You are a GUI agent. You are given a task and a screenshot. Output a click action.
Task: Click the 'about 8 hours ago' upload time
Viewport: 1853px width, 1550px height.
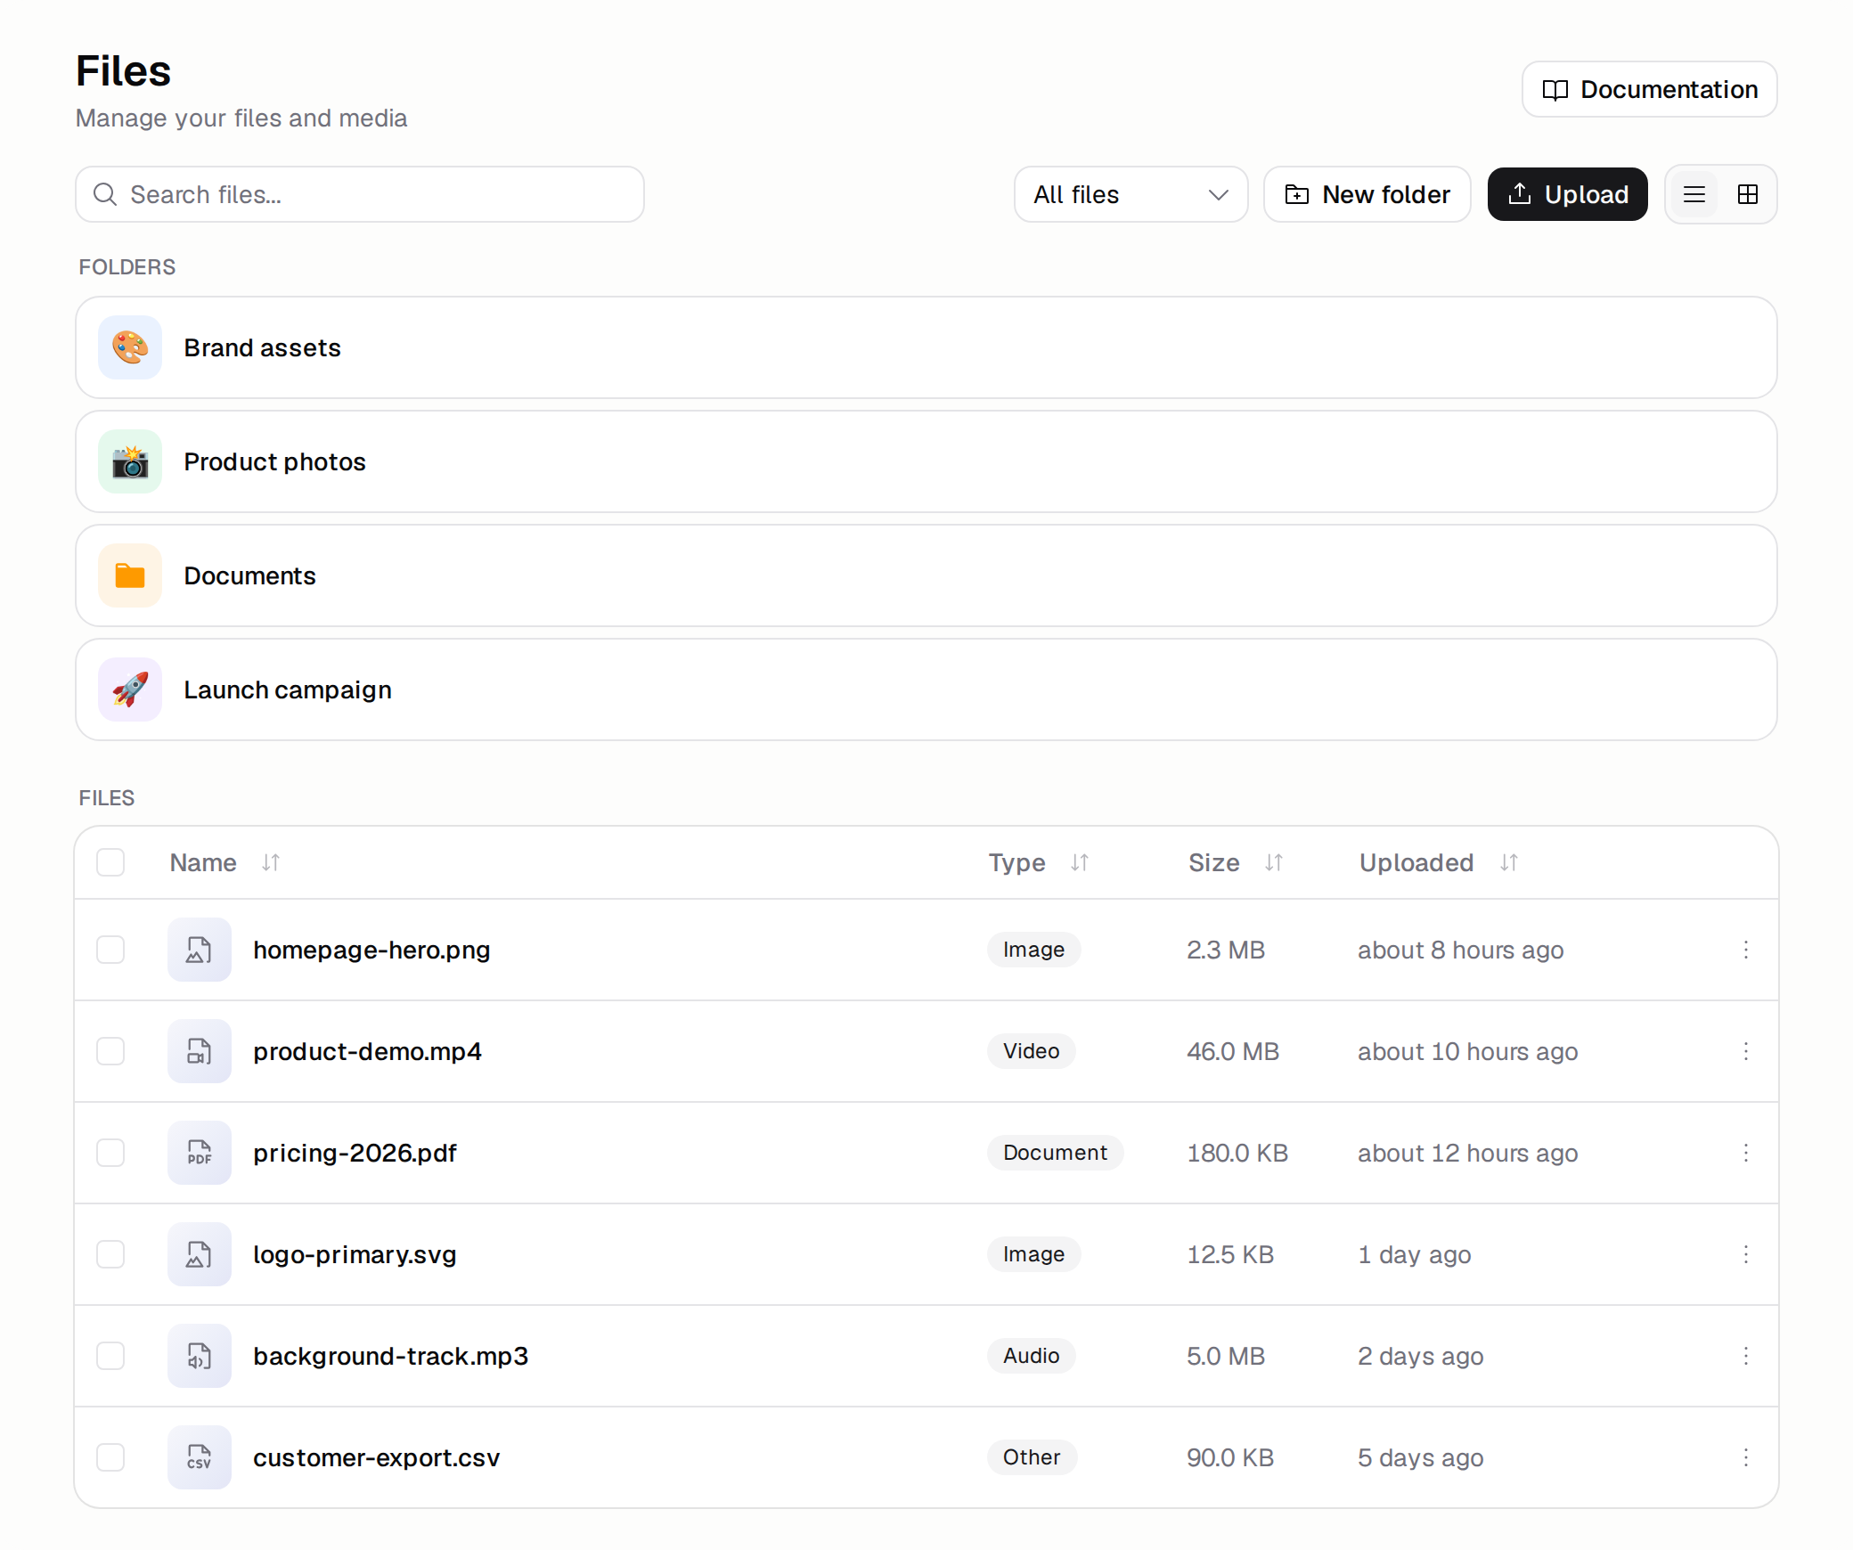pyautogui.click(x=1460, y=950)
